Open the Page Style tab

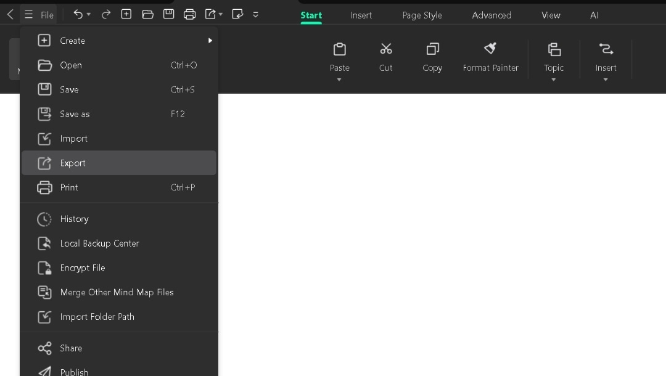point(422,15)
